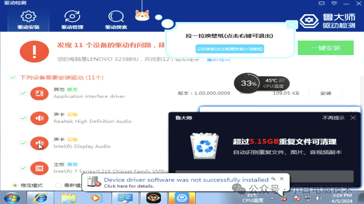Click the Realtek High Definition Audio speaker icon
The height and width of the screenshot is (204, 364).
click(39, 118)
